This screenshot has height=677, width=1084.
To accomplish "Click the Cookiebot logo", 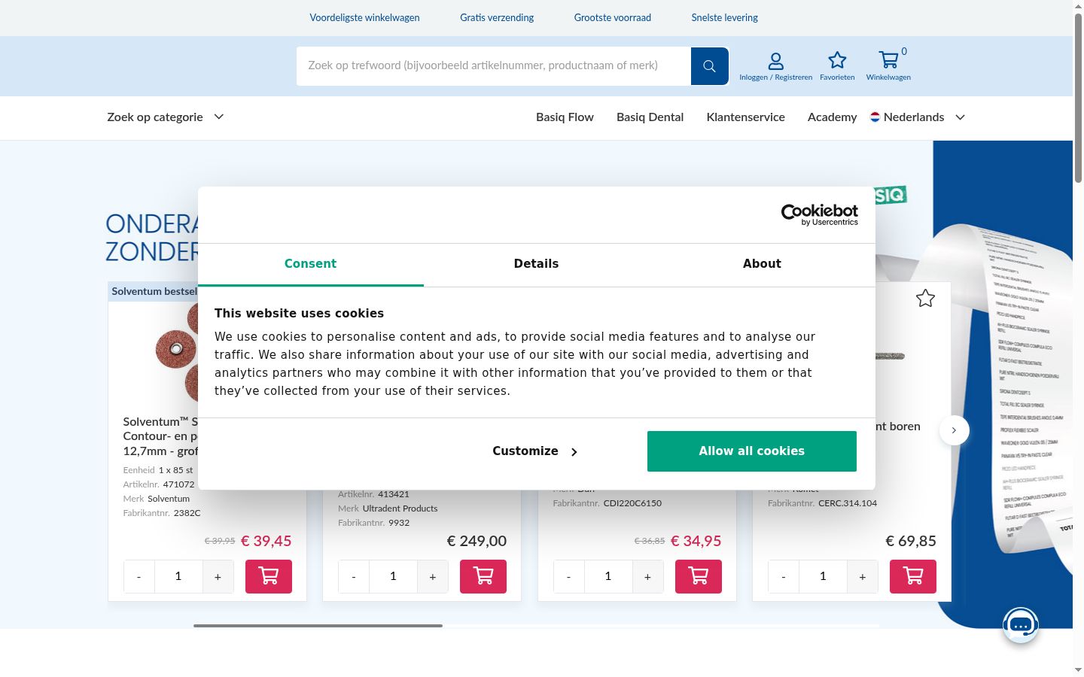I will click(819, 214).
